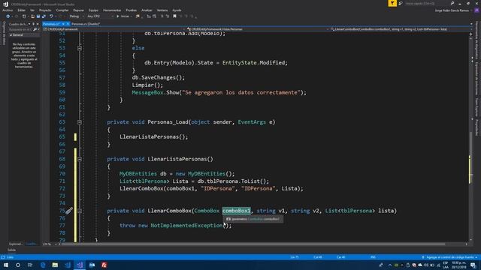481x270 pixels.
Task: Open the Archivo menu
Action: 8,10
